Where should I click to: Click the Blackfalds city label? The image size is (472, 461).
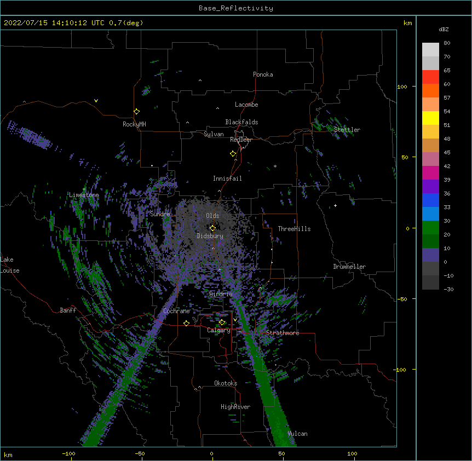click(241, 122)
